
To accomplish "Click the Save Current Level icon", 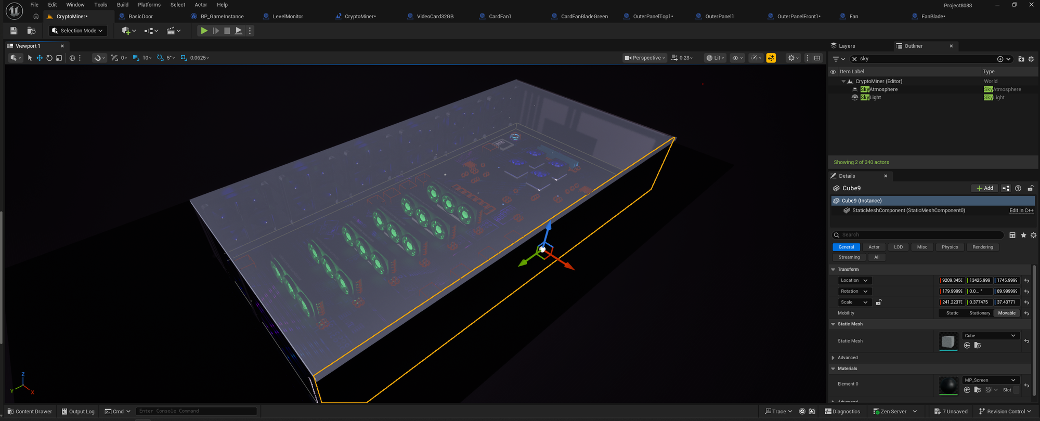I will coord(14,31).
